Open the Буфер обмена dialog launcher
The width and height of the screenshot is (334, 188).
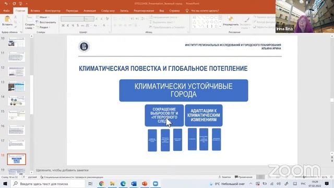coord(21,32)
